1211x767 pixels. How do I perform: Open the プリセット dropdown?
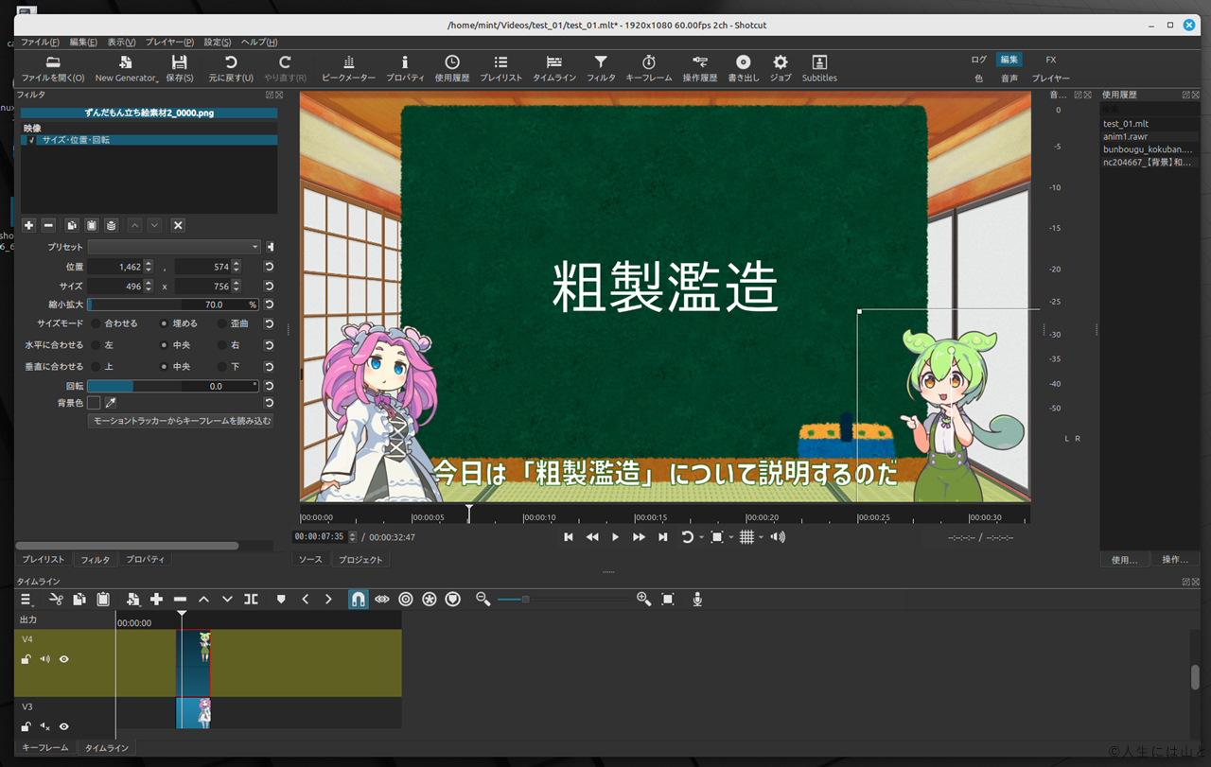pos(174,247)
